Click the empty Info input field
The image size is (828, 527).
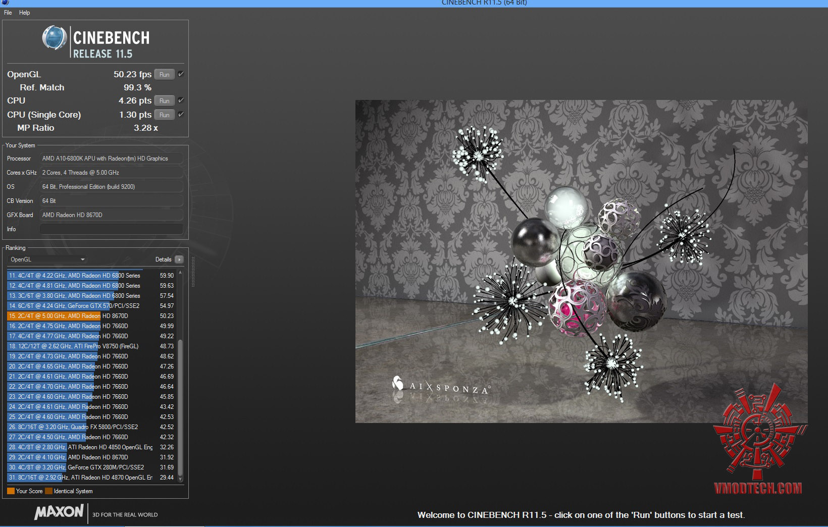click(x=111, y=229)
